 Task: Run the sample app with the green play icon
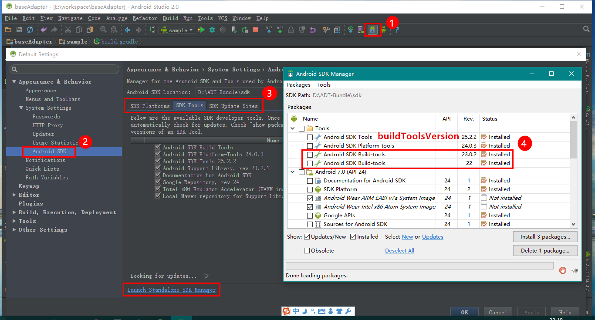(202, 30)
